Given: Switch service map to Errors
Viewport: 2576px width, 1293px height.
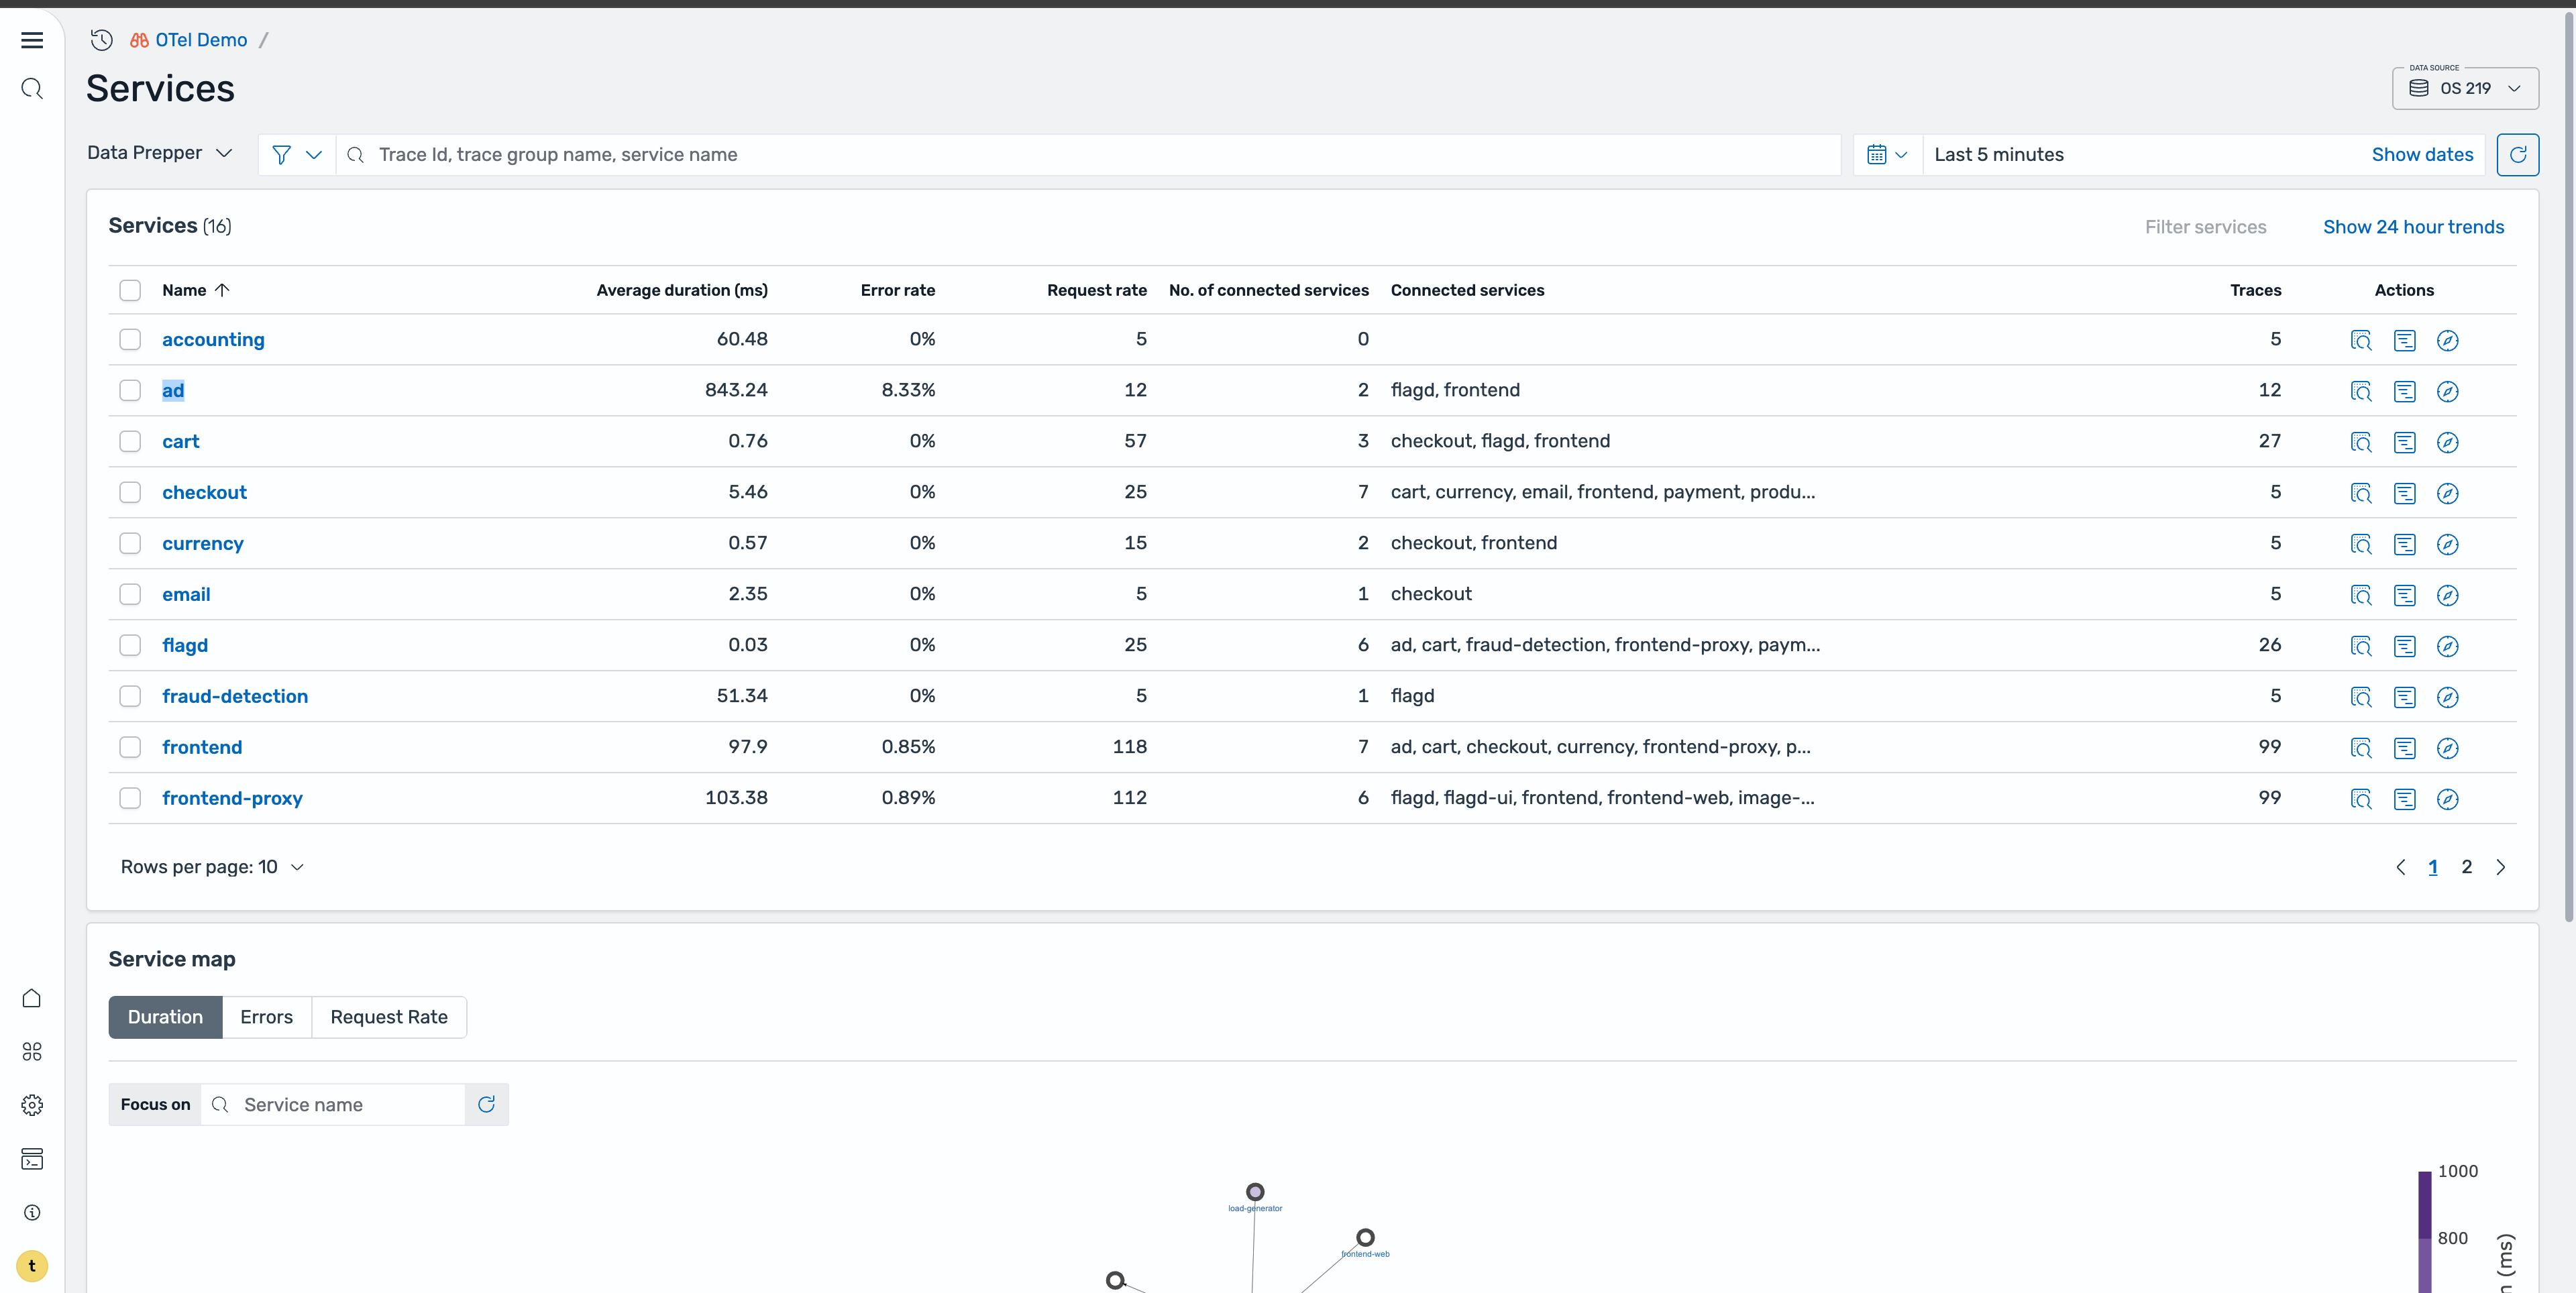Looking at the screenshot, I should pos(266,1017).
